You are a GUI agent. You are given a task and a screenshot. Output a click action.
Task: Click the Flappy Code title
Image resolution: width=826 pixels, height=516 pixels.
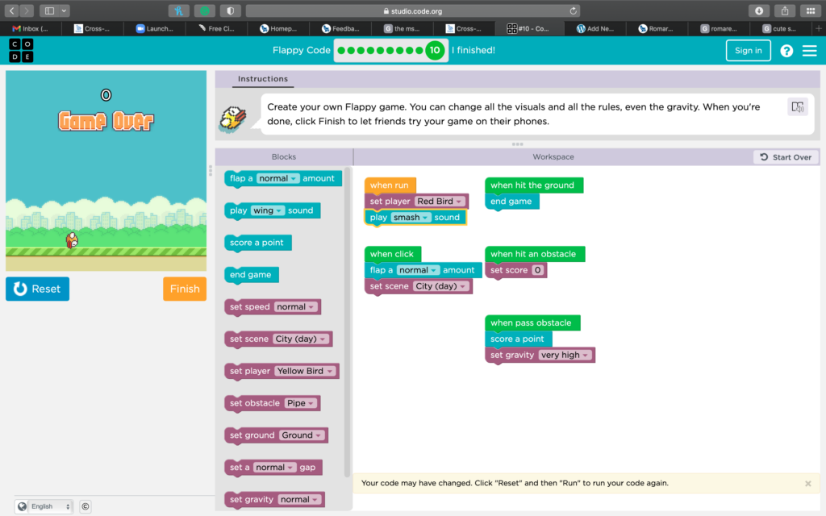302,51
